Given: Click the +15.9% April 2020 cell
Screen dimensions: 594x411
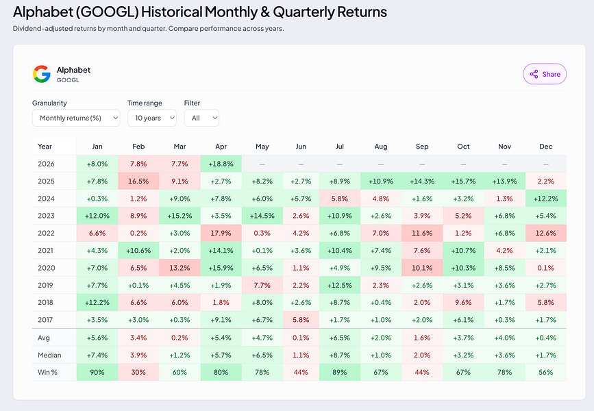Looking at the screenshot, I should (x=221, y=268).
